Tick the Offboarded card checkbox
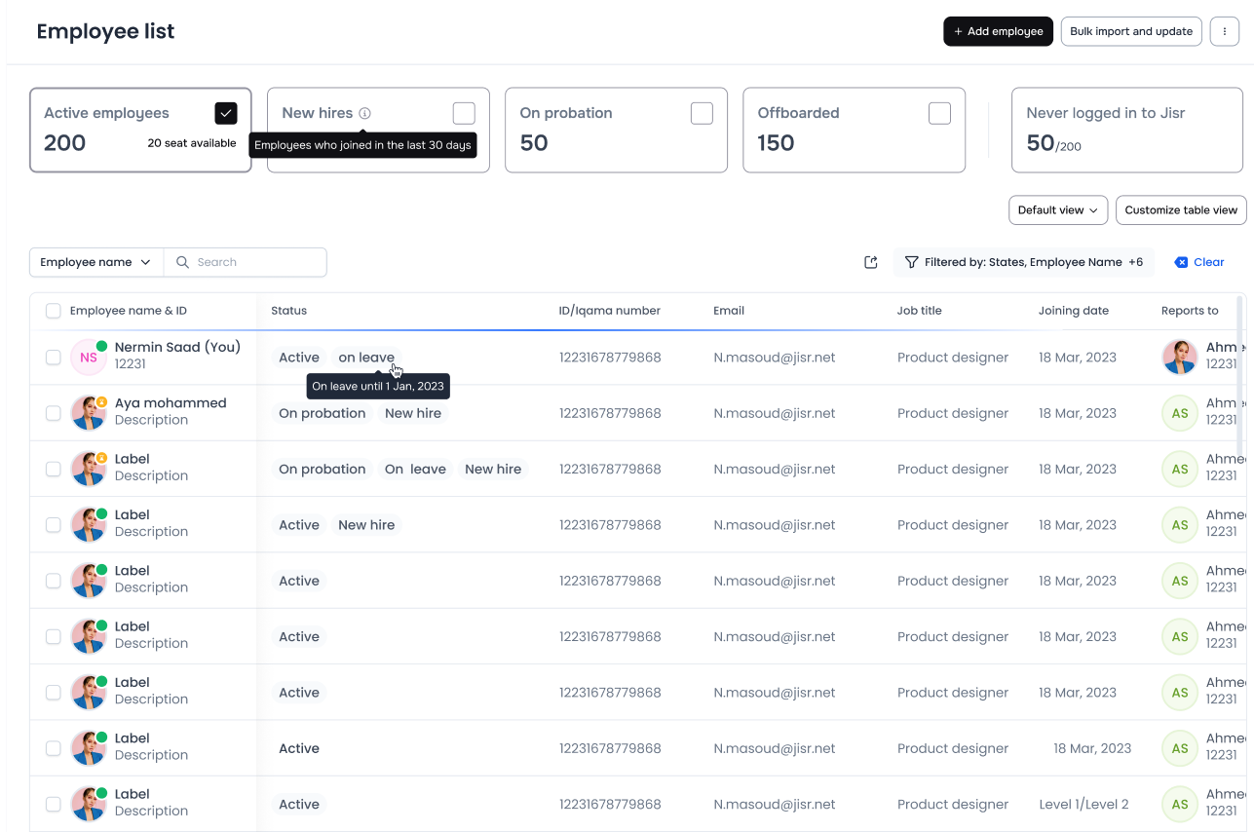 pos(939,113)
